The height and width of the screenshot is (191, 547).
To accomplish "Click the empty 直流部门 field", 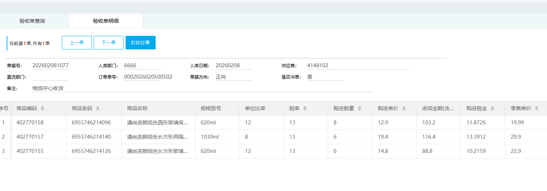I will [51, 77].
